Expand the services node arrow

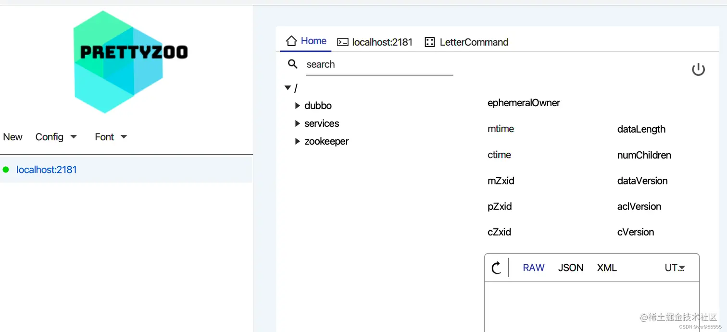pyautogui.click(x=298, y=123)
